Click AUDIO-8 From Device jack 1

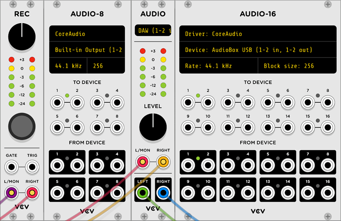pos(57,166)
